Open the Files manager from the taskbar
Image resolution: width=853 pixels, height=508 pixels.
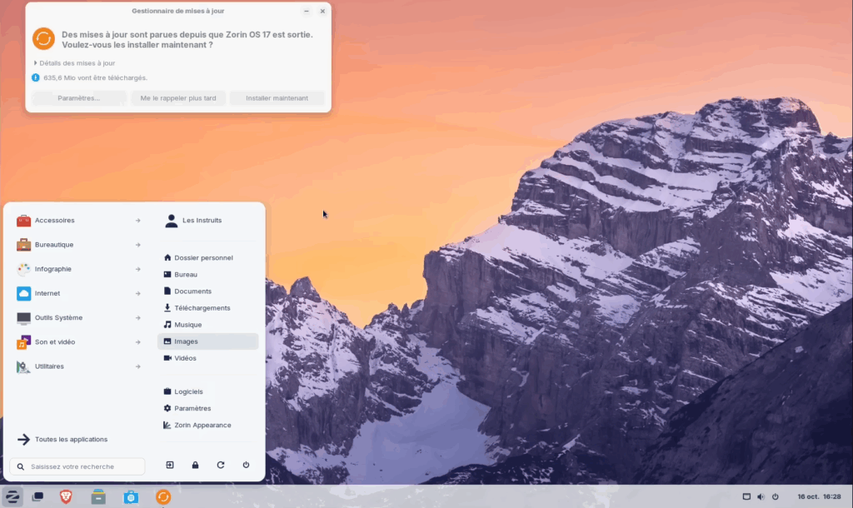pos(98,497)
